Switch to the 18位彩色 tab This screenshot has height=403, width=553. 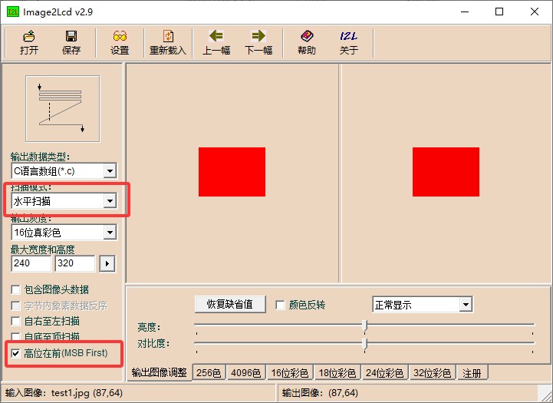coord(337,373)
